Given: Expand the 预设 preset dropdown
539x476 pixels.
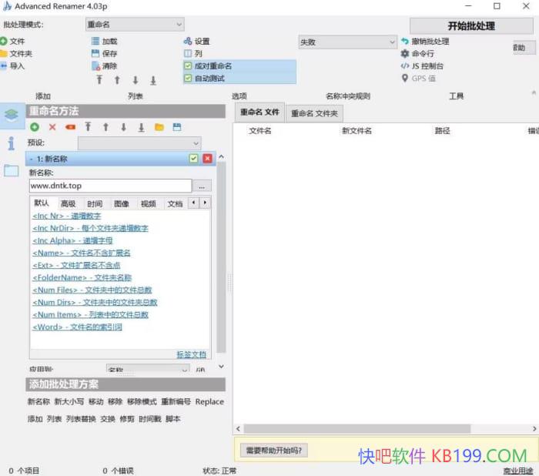Looking at the screenshot, I should coord(139,143).
